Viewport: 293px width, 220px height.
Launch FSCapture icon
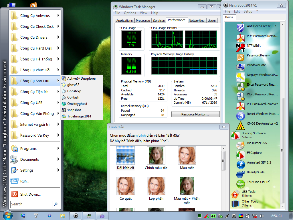click(240, 155)
